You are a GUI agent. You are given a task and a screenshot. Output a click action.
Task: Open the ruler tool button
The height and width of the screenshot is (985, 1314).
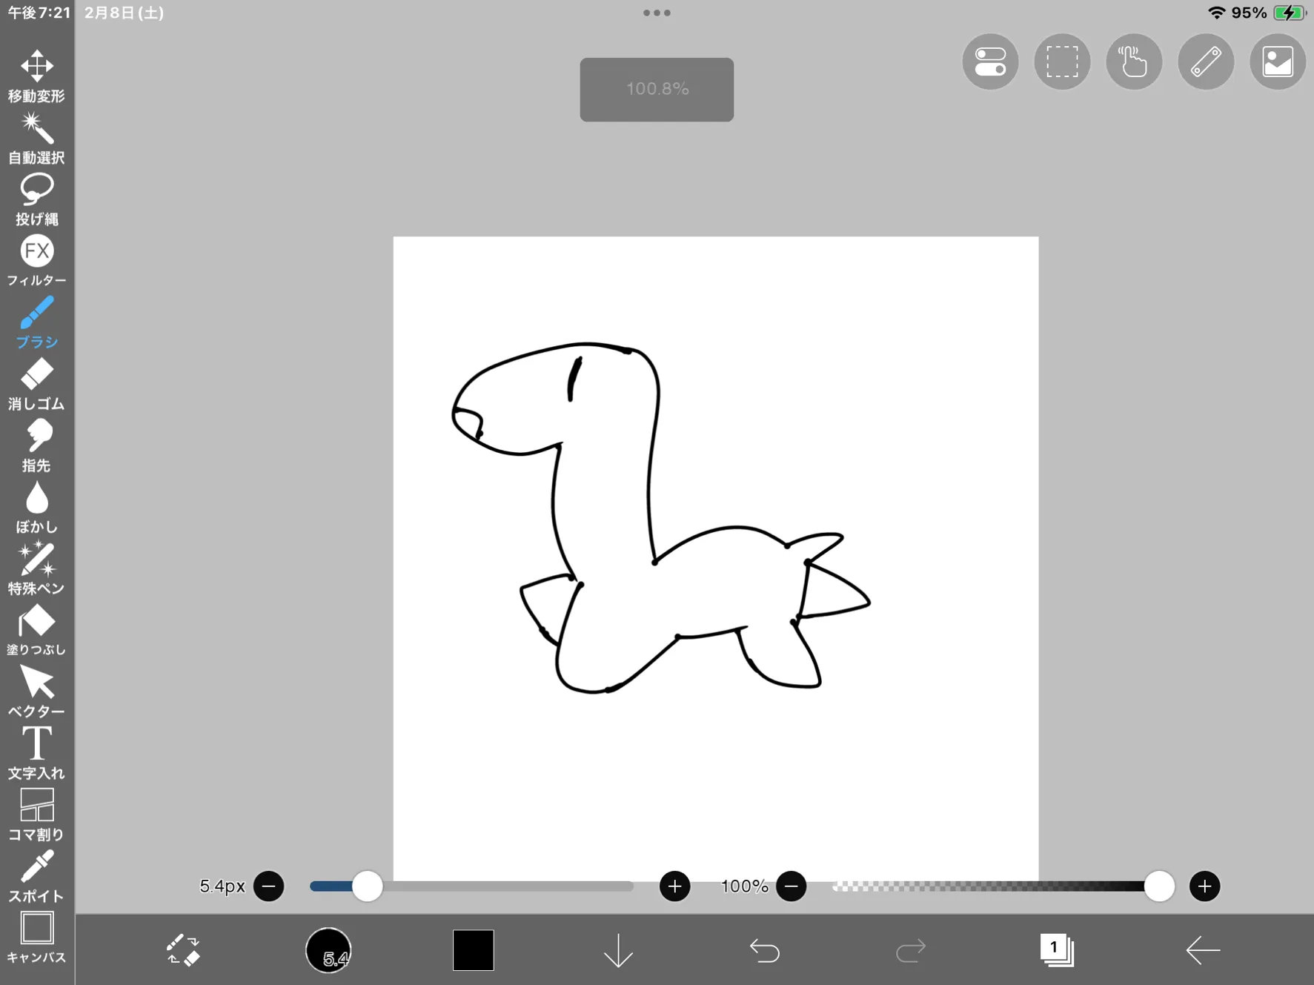(1206, 62)
